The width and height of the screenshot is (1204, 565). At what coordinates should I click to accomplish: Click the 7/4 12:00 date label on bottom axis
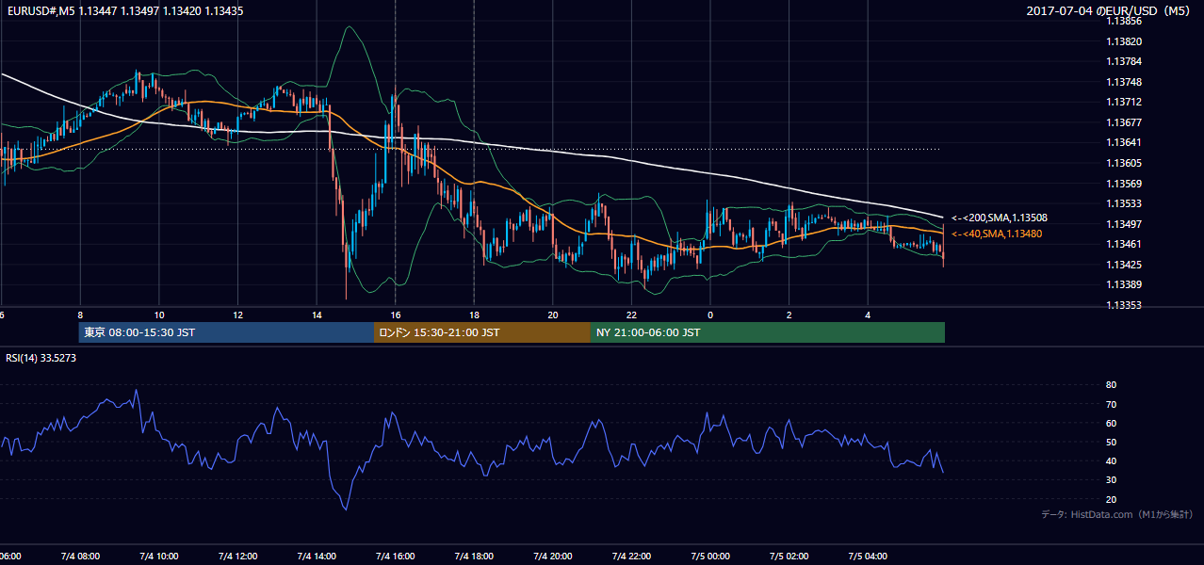click(236, 557)
